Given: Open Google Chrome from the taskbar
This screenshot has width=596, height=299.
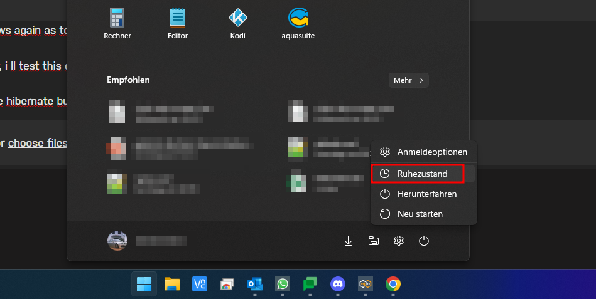Looking at the screenshot, I should tap(393, 284).
